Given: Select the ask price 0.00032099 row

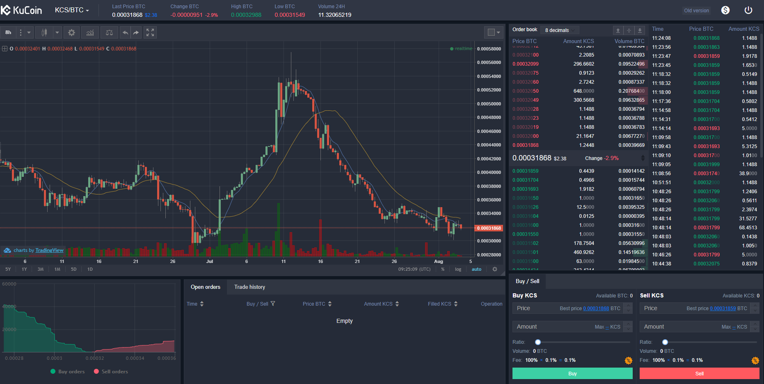Looking at the screenshot, I should pyautogui.click(x=579, y=64).
